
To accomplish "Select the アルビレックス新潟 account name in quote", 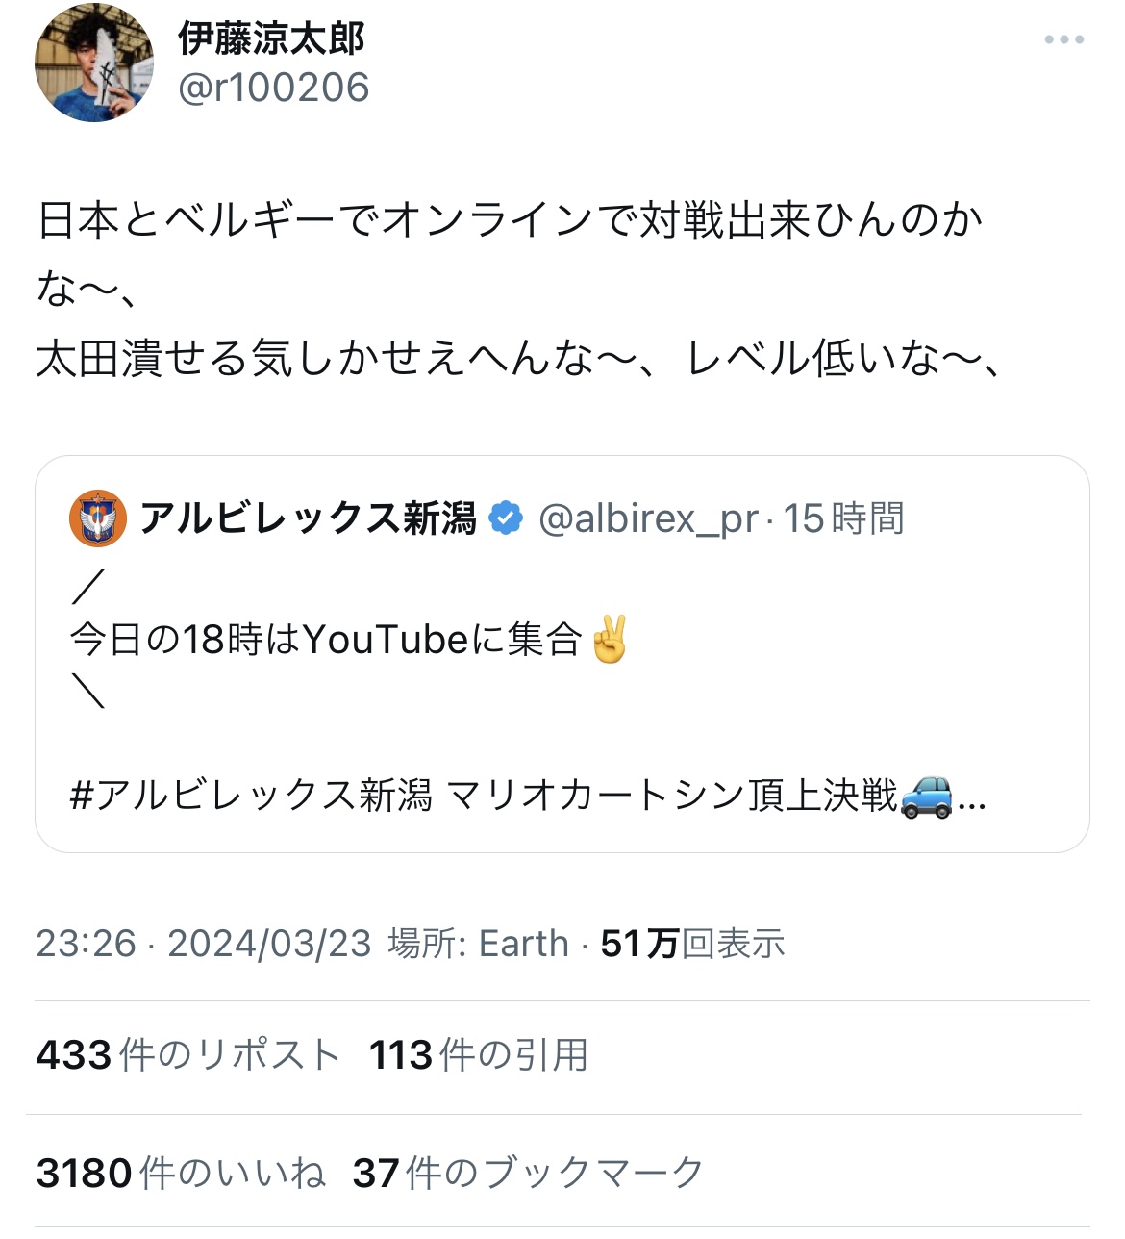I will click(x=308, y=518).
